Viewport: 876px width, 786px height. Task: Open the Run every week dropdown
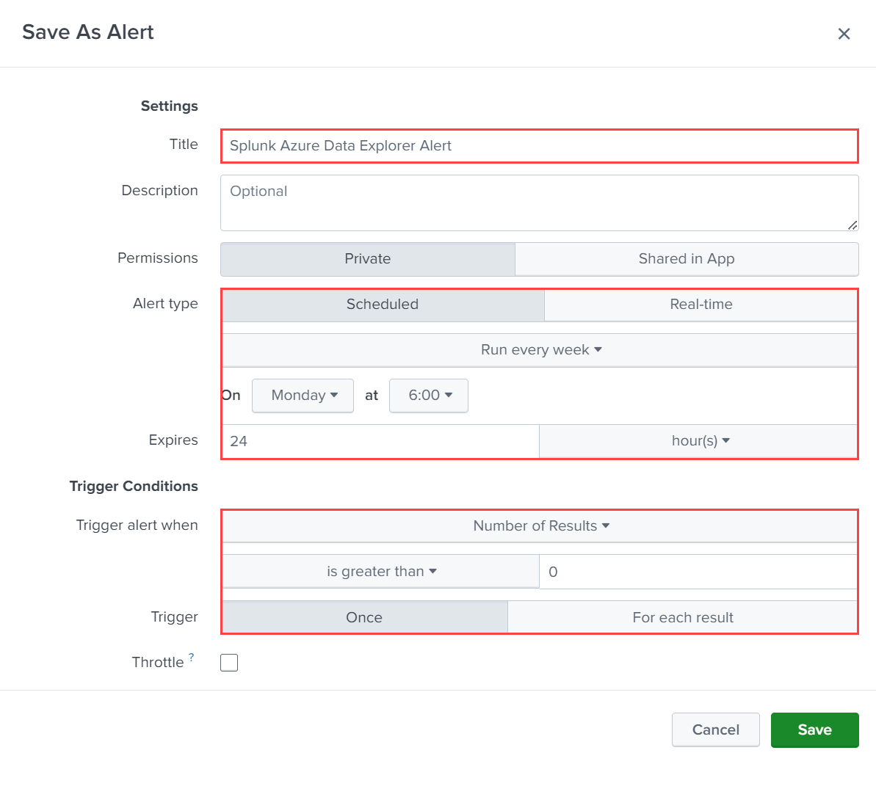[x=541, y=350]
